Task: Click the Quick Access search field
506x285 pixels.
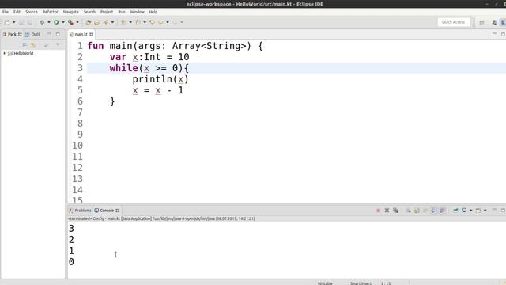Action: [453, 22]
